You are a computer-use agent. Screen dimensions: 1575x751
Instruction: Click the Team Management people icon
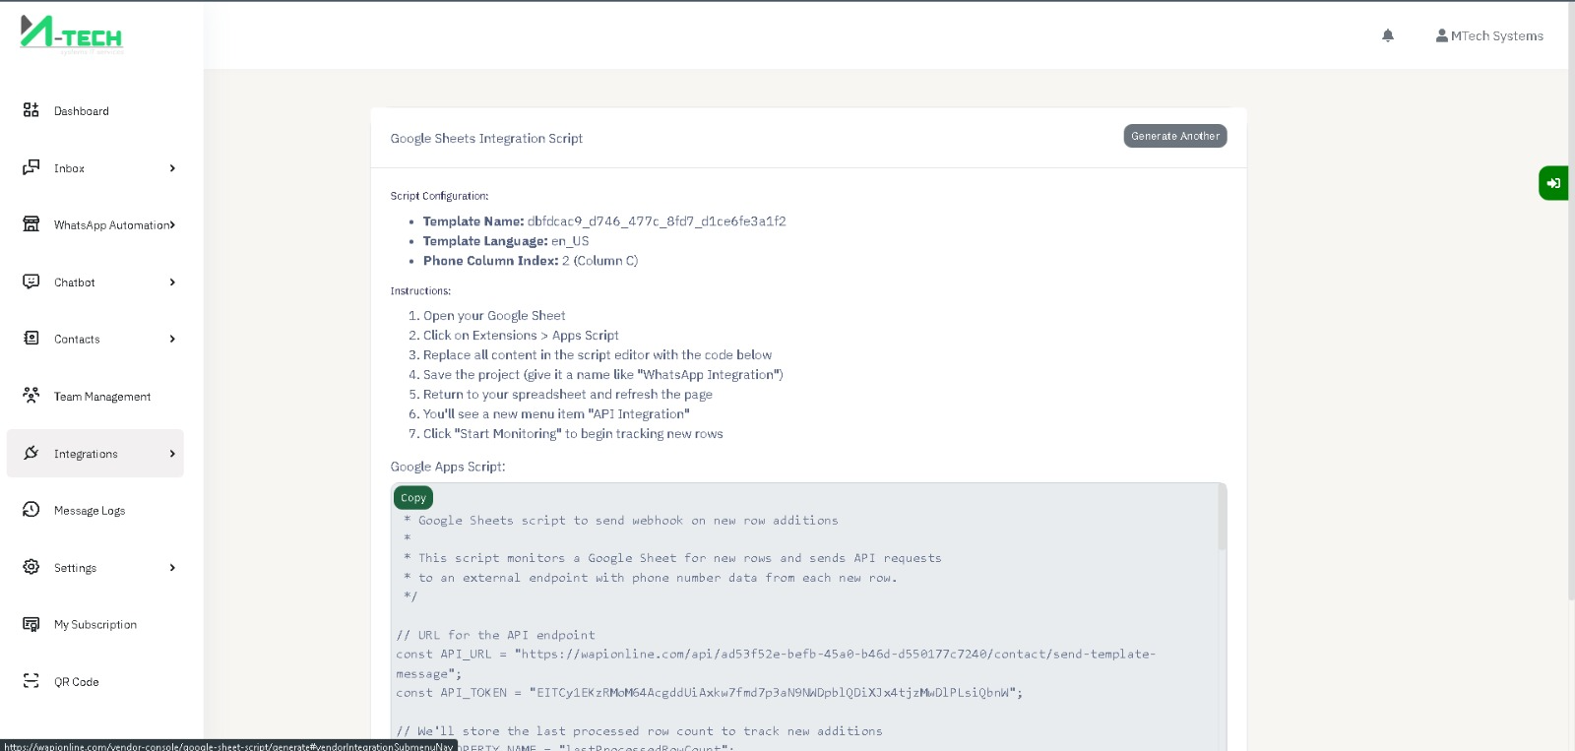click(31, 396)
